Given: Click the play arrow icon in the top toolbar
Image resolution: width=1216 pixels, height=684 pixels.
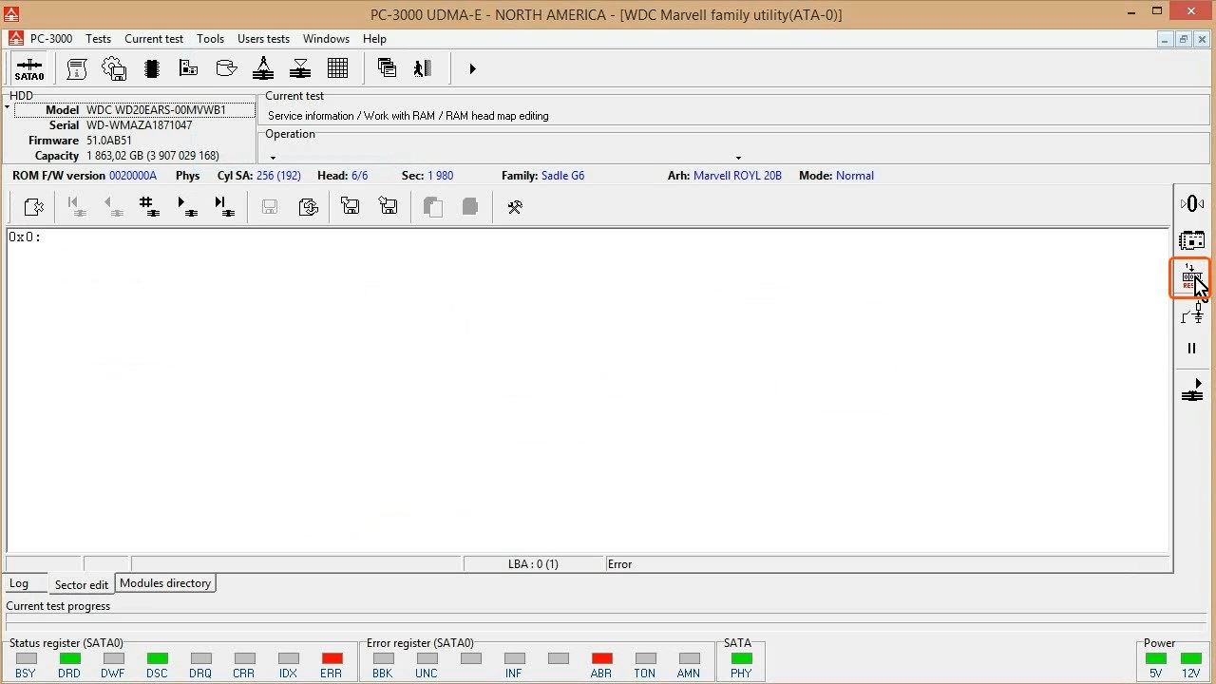Looking at the screenshot, I should [472, 68].
